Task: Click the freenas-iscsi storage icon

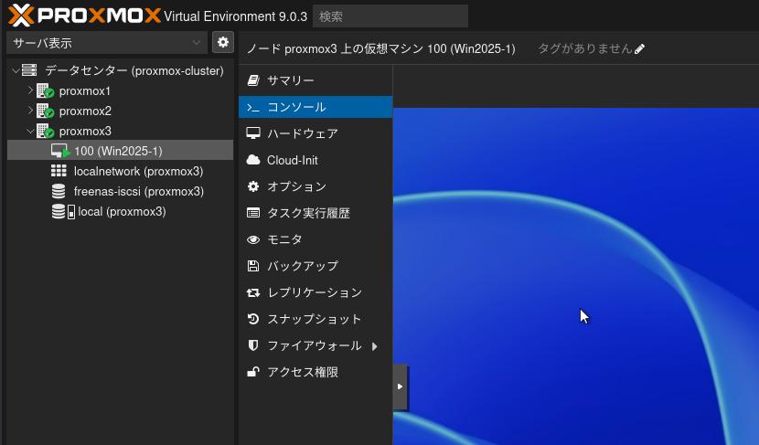Action: coord(59,191)
